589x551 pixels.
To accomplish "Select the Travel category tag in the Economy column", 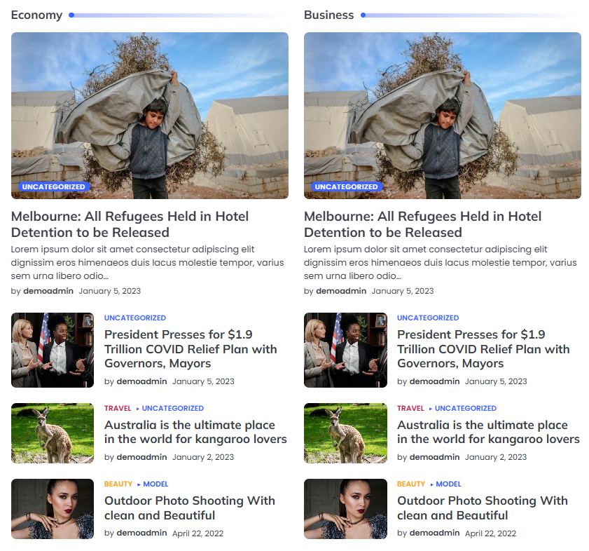I will click(118, 408).
